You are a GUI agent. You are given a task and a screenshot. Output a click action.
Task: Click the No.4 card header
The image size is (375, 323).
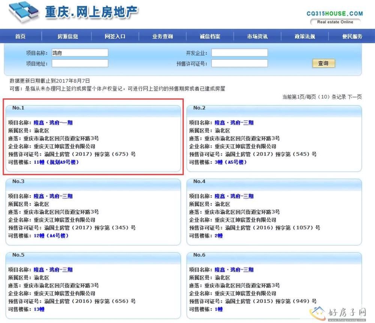tap(274, 184)
